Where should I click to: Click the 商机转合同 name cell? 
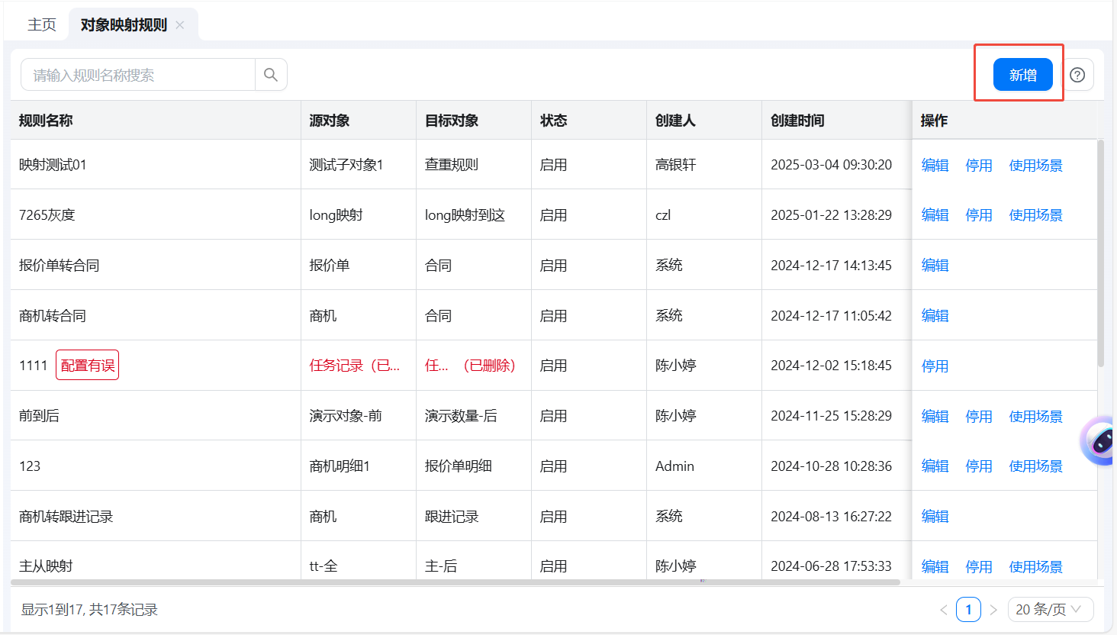pos(156,316)
